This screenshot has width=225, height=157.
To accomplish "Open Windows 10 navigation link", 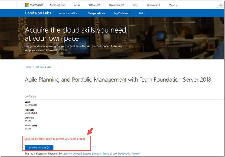I will [x=153, y=5].
